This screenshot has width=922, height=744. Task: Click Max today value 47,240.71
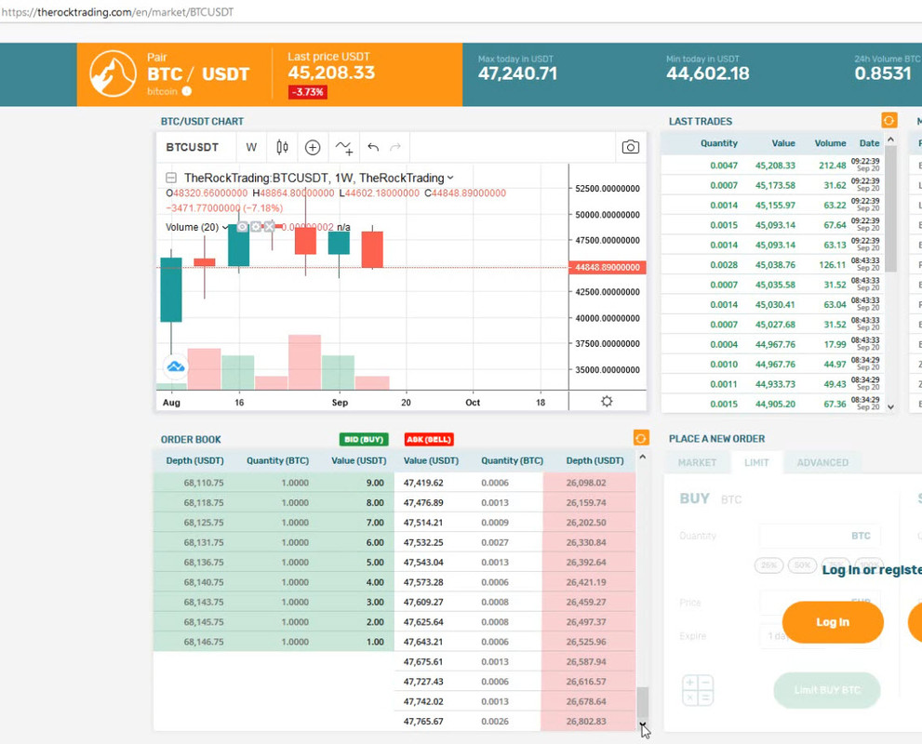point(517,73)
